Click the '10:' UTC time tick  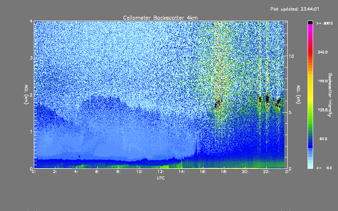[139, 172]
